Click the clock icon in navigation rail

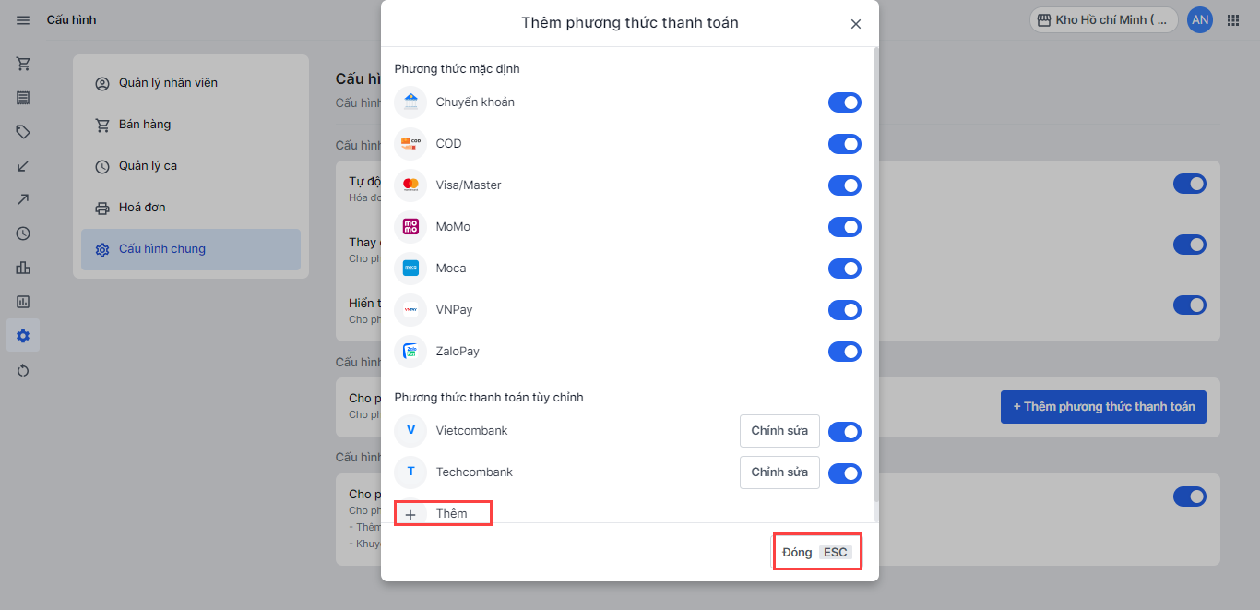point(23,233)
